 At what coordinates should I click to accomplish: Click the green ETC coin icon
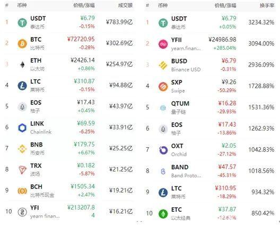(163, 214)
